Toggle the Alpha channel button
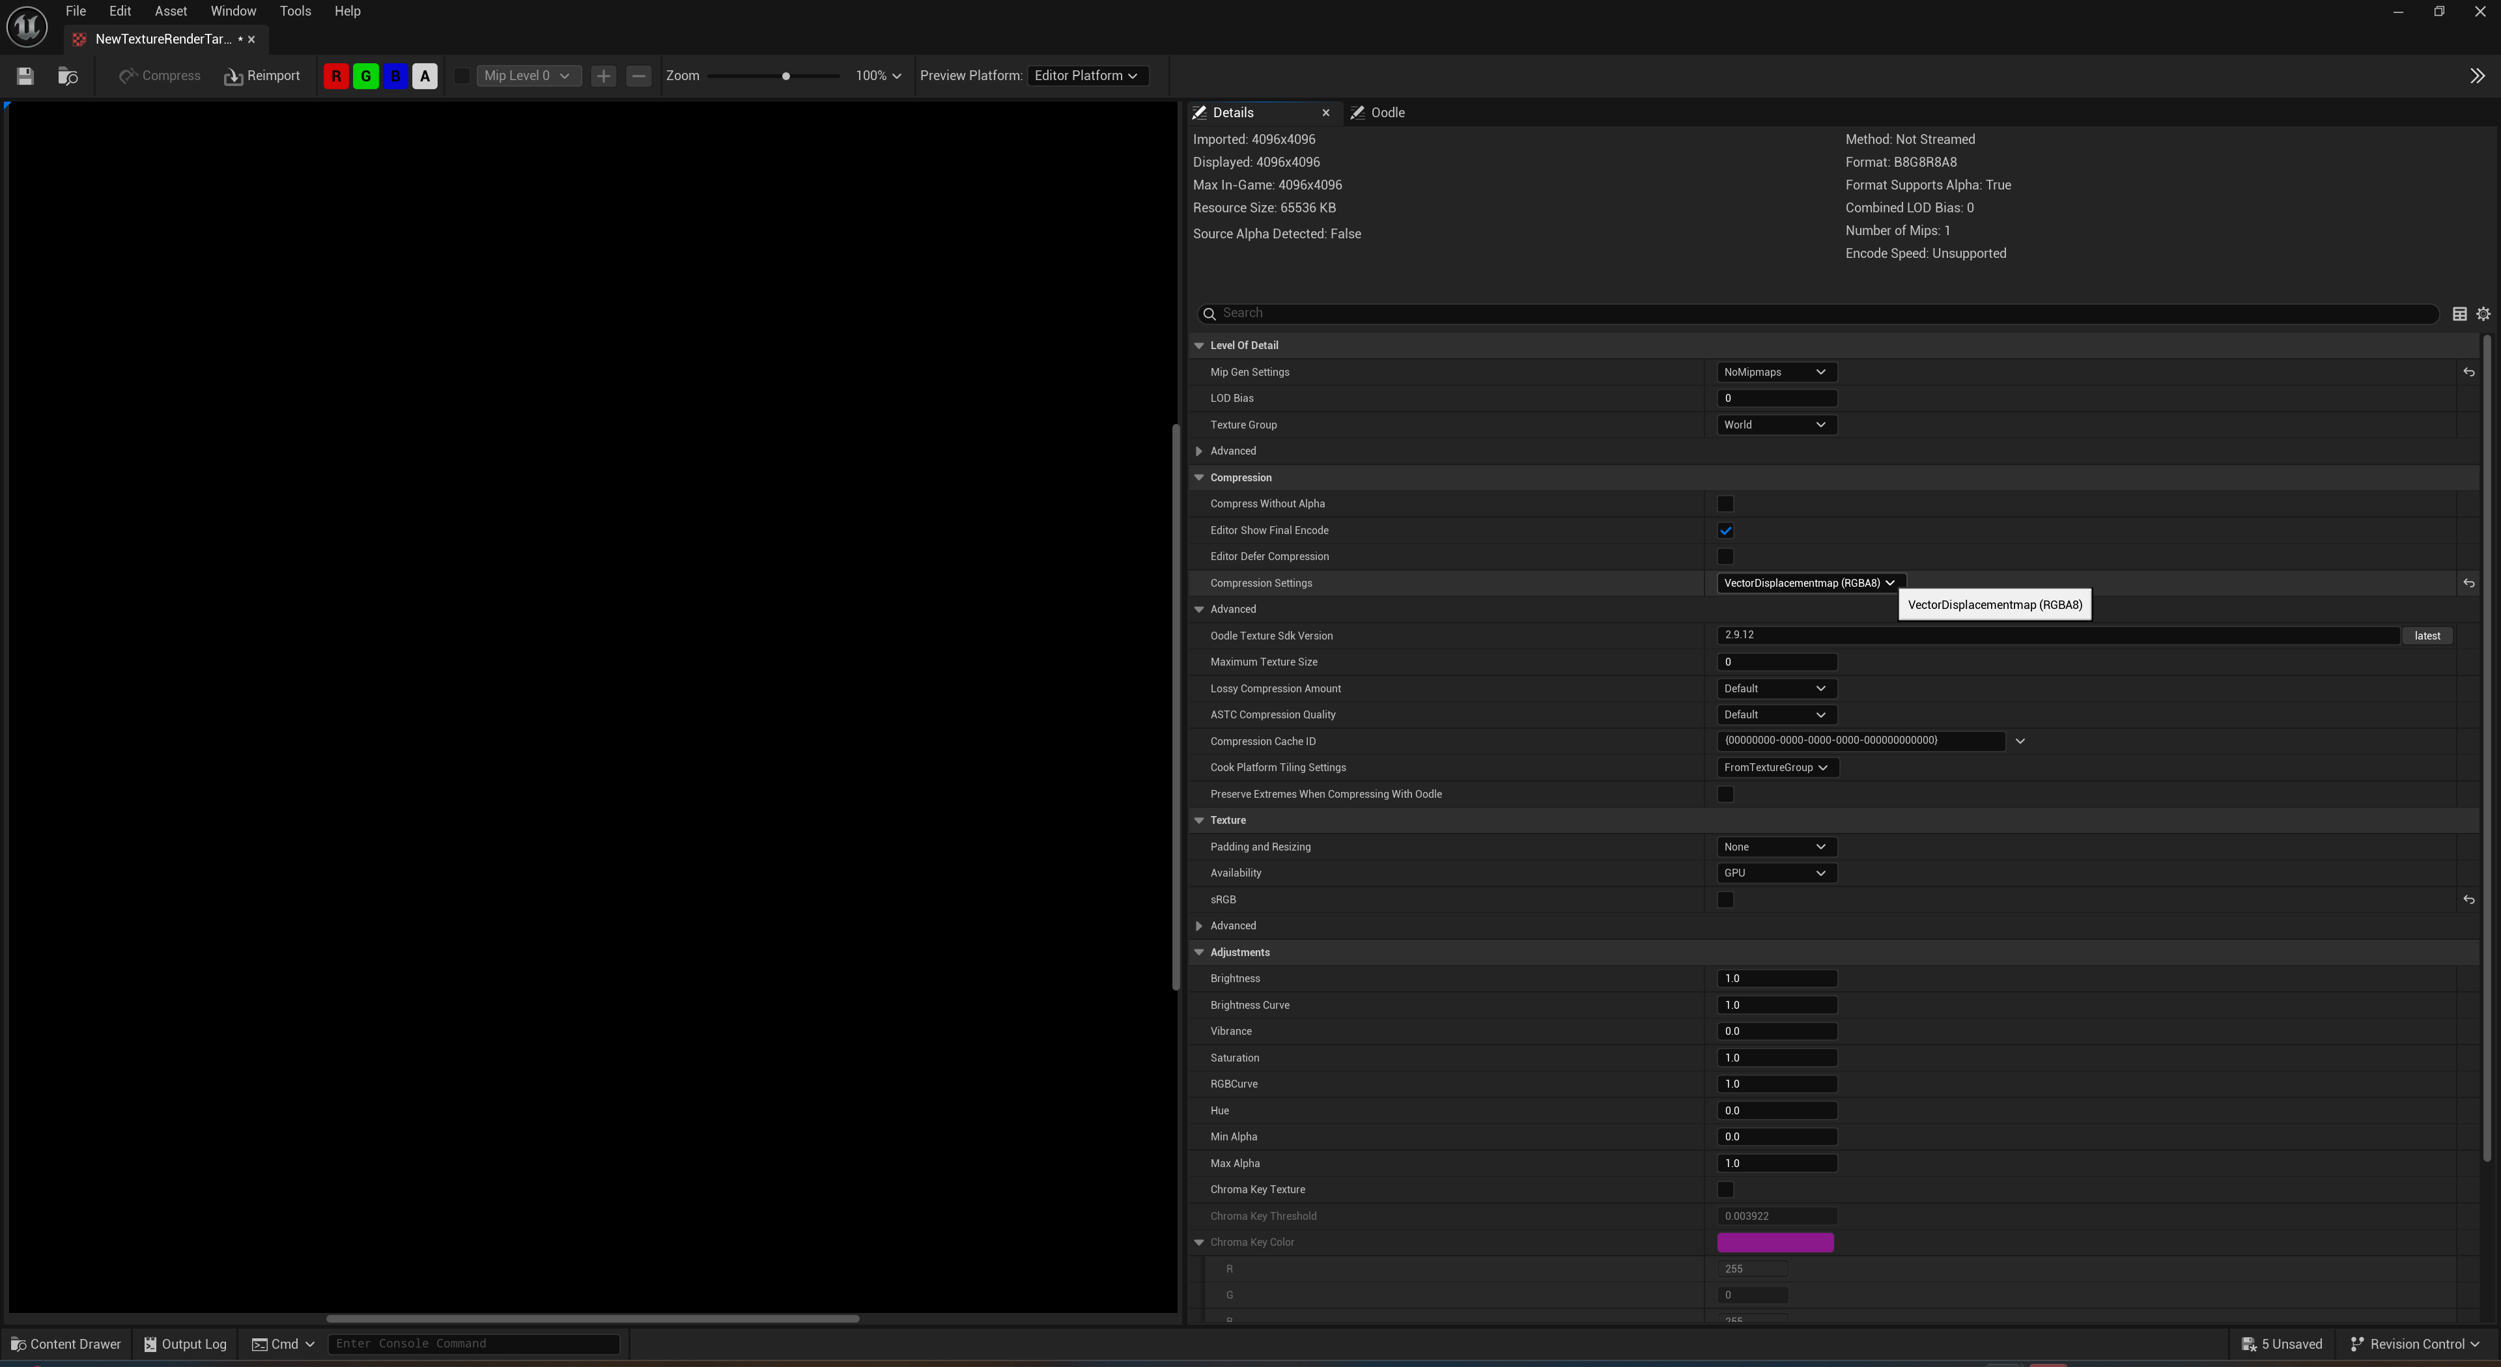Image resolution: width=2501 pixels, height=1367 pixels. click(x=424, y=76)
